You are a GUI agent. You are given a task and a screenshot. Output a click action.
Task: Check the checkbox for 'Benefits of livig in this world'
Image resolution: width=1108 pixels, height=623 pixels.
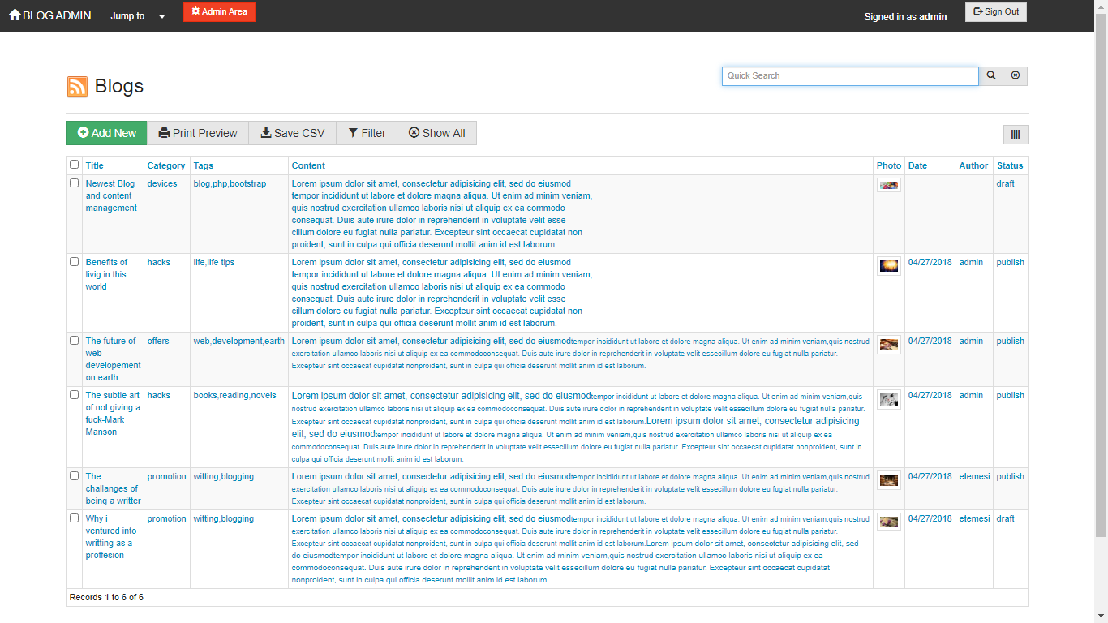[x=74, y=261]
